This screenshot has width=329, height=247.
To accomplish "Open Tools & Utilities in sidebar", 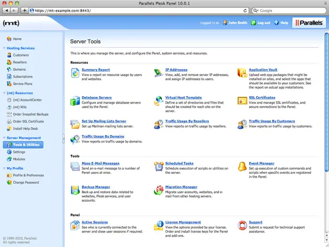I will (23, 144).
